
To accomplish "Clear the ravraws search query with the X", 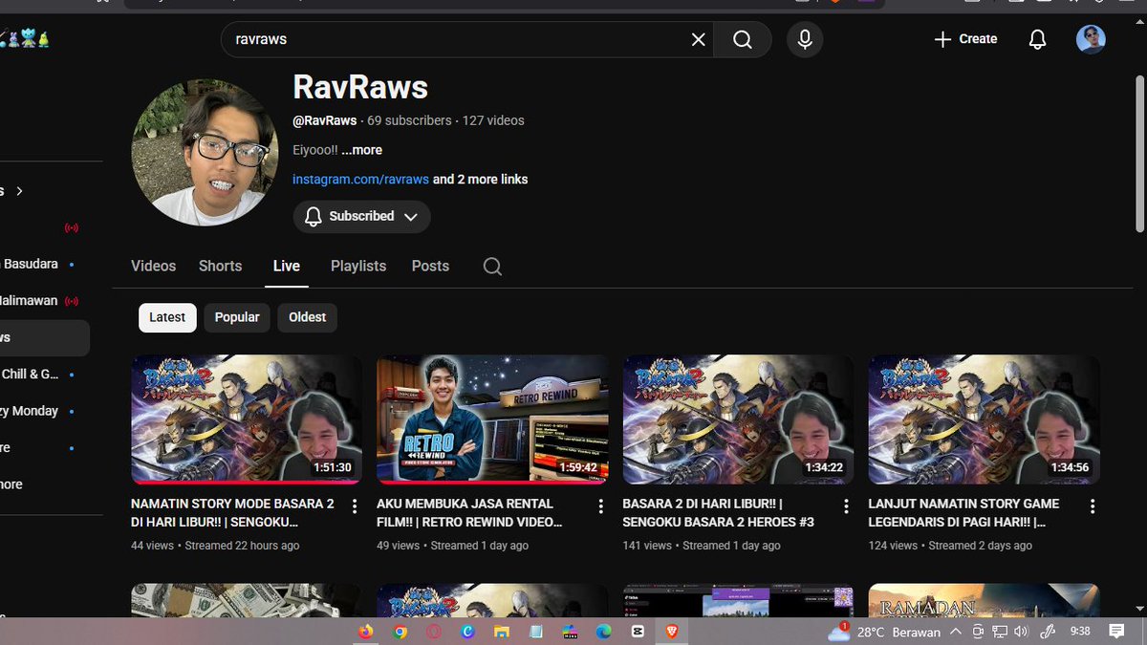I will tap(697, 39).
